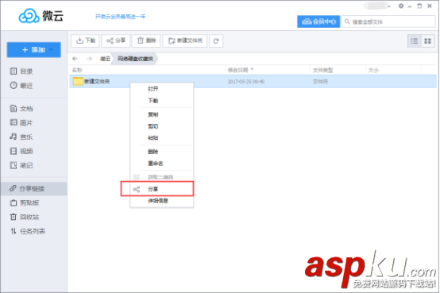Open 回收站 recycle bin
The width and height of the screenshot is (440, 293).
point(25,217)
